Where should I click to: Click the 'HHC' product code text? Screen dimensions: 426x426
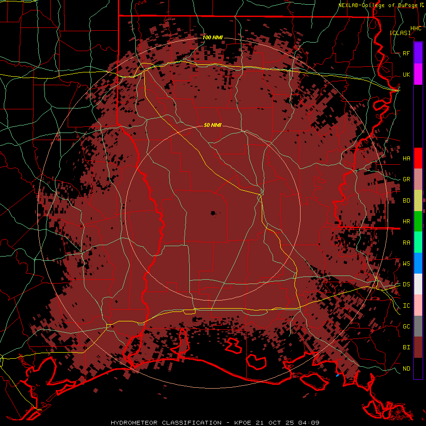pyautogui.click(x=416, y=28)
